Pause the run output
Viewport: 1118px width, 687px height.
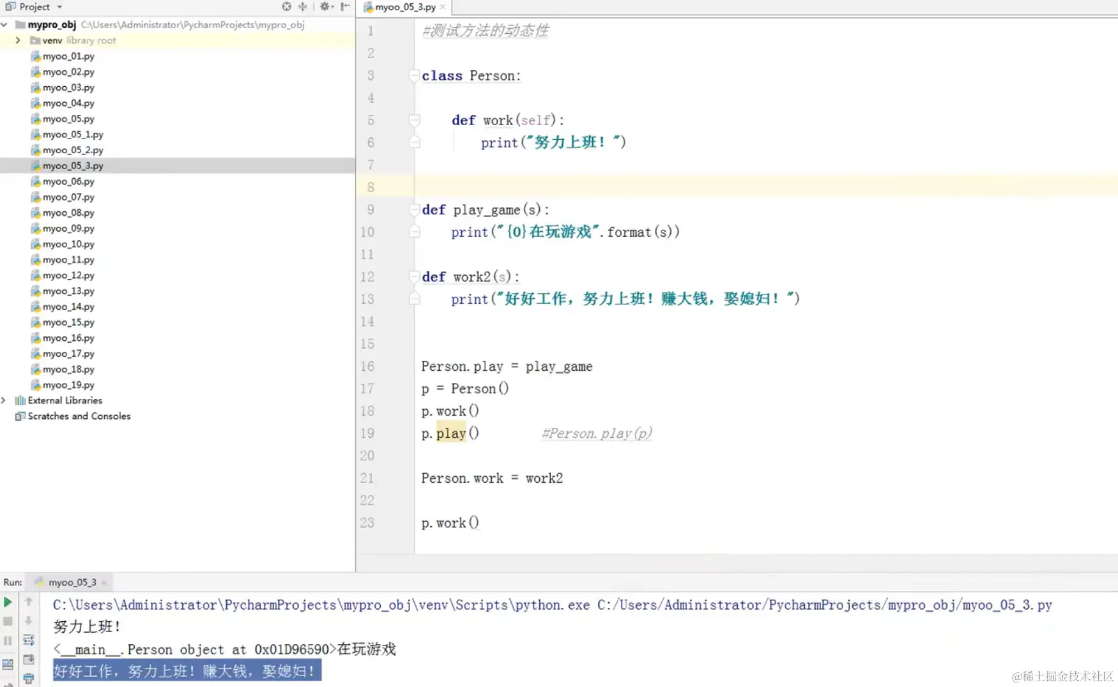8,640
